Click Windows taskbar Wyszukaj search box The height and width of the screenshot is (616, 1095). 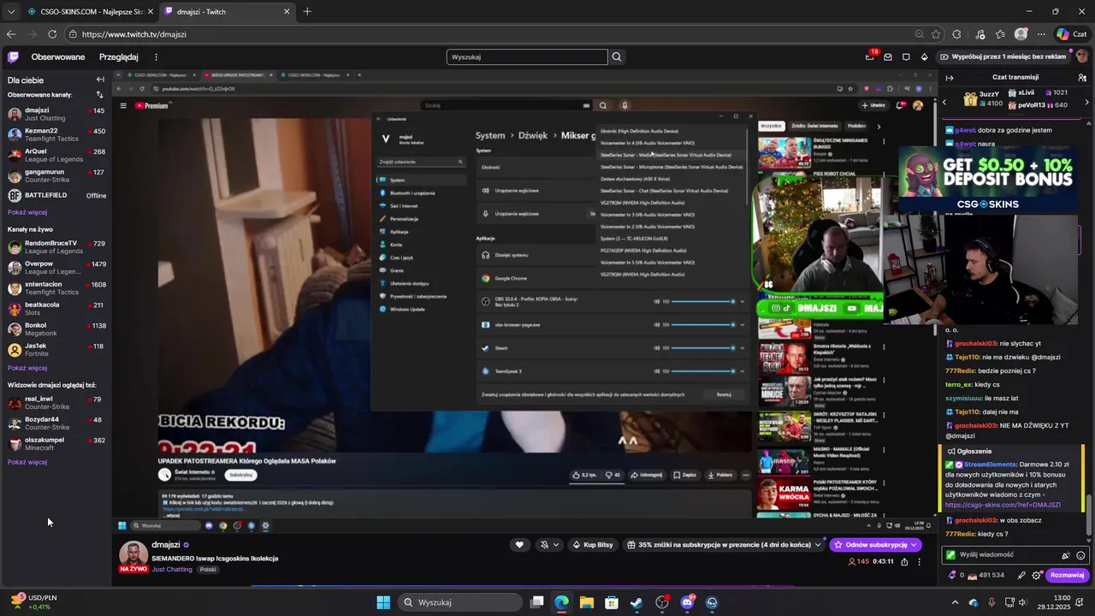[x=460, y=602]
